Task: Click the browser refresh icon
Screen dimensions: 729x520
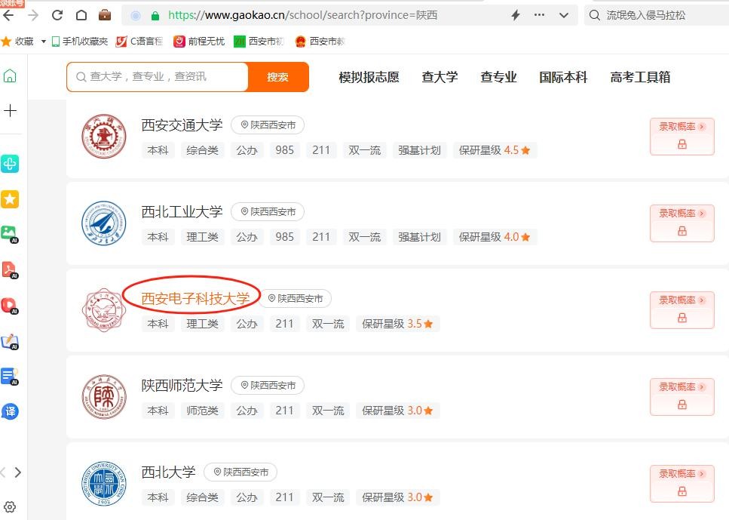Action: 57,15
